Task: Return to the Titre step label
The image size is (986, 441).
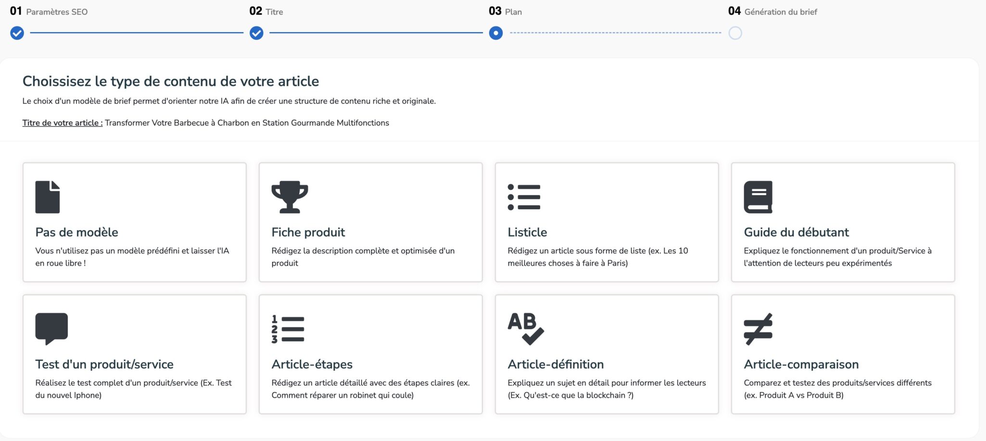Action: [274, 12]
